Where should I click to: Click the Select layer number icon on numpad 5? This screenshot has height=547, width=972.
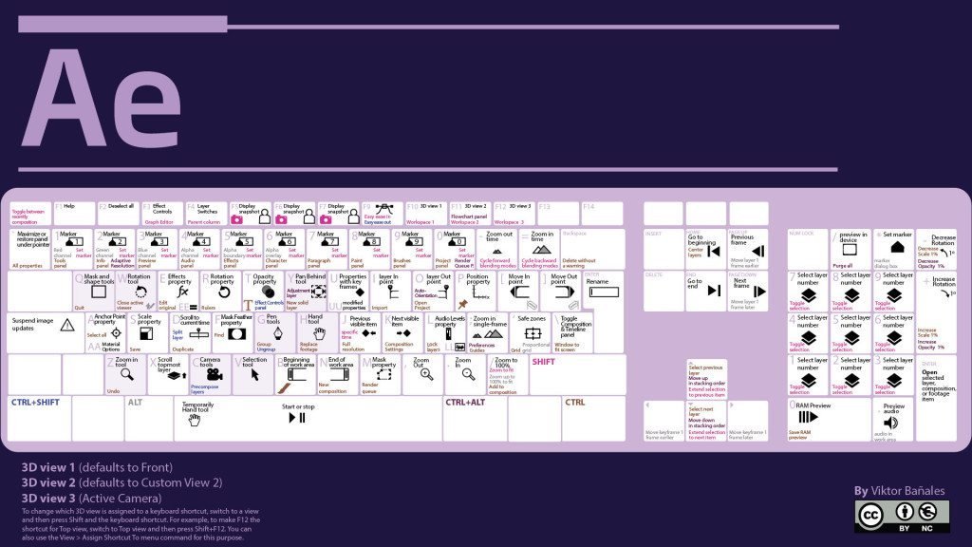tap(851, 337)
